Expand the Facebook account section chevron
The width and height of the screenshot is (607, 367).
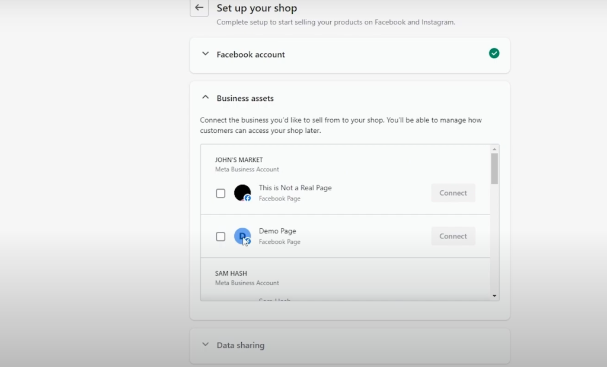tap(206, 54)
